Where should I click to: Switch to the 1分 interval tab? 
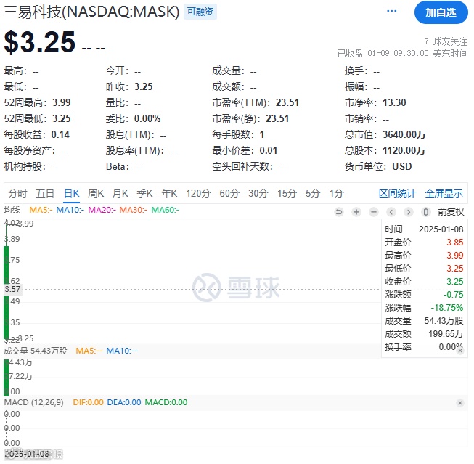point(336,193)
